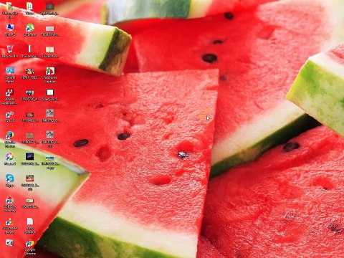This screenshot has height=258, width=344.
Task: Select the unlabeled speaker icon below VLC
Action: [x=9, y=243]
